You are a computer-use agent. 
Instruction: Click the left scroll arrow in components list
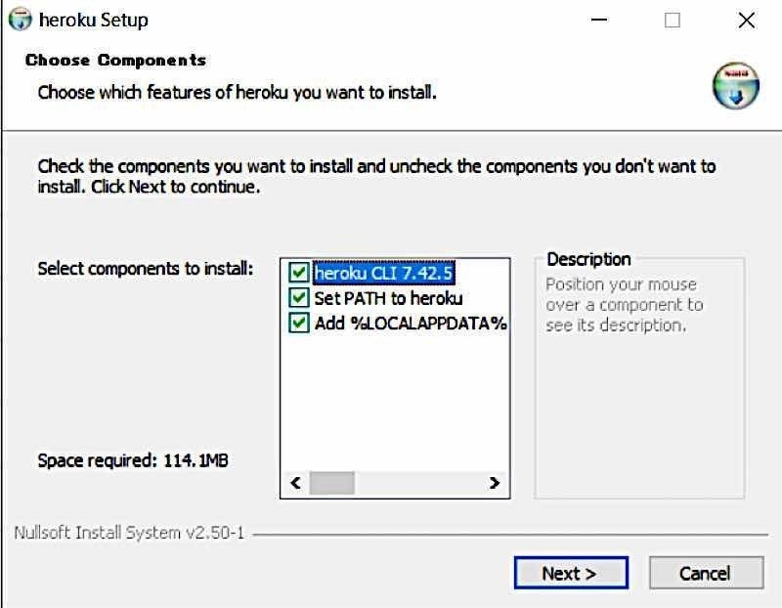click(294, 483)
